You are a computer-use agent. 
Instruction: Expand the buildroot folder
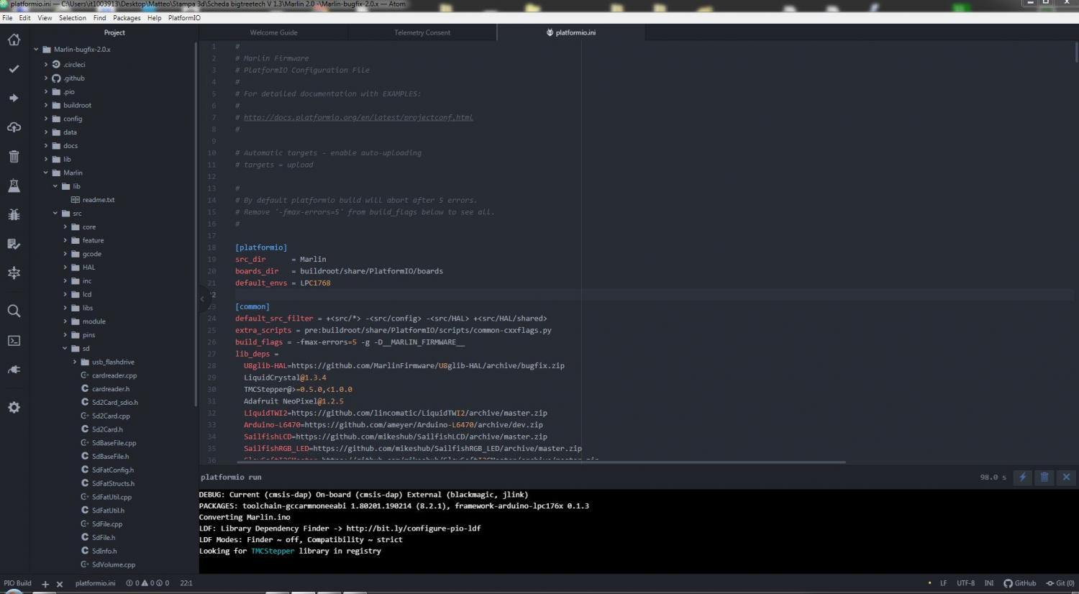46,105
